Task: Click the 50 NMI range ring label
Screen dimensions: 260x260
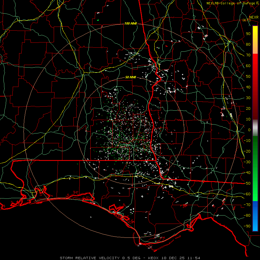Action: pyautogui.click(x=131, y=77)
